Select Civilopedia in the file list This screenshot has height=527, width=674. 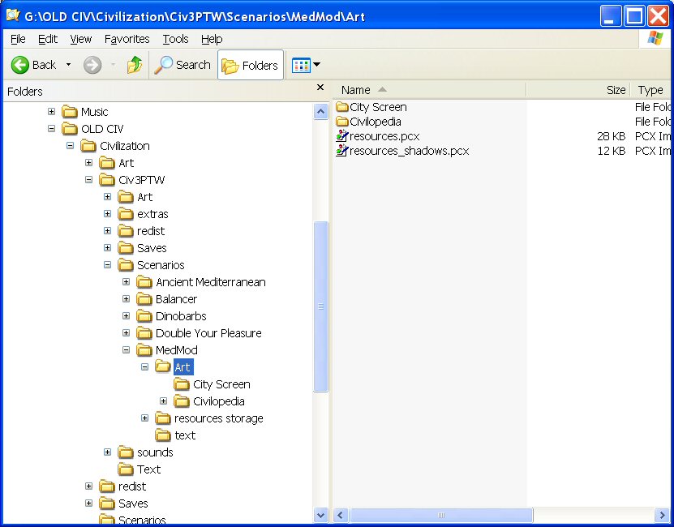tap(376, 122)
